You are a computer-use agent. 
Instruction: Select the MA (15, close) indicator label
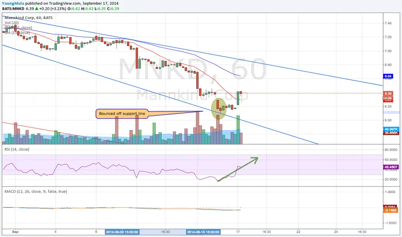17,33
